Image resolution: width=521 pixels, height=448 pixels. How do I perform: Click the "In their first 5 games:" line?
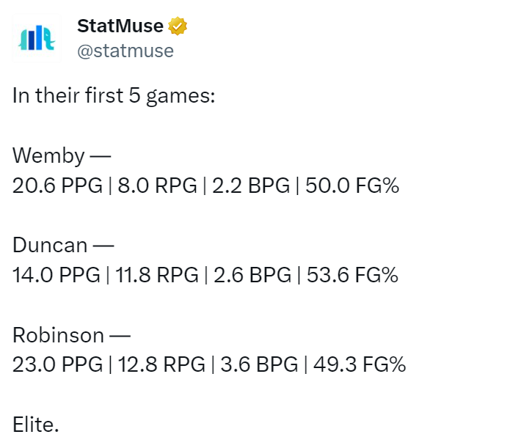tap(113, 97)
